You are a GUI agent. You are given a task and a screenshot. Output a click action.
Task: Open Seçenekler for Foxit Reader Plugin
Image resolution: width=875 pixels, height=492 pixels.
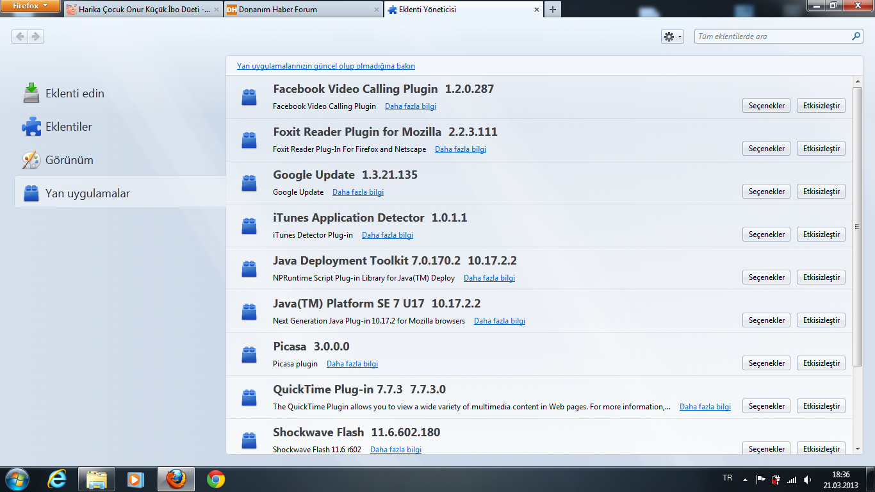pyautogui.click(x=767, y=149)
